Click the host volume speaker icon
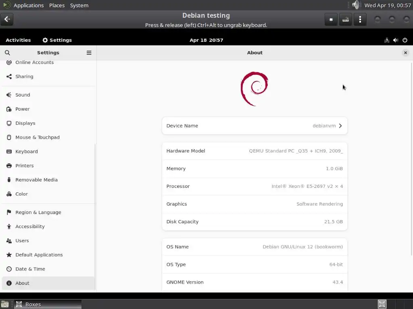The image size is (413, 309). (x=356, y=5)
